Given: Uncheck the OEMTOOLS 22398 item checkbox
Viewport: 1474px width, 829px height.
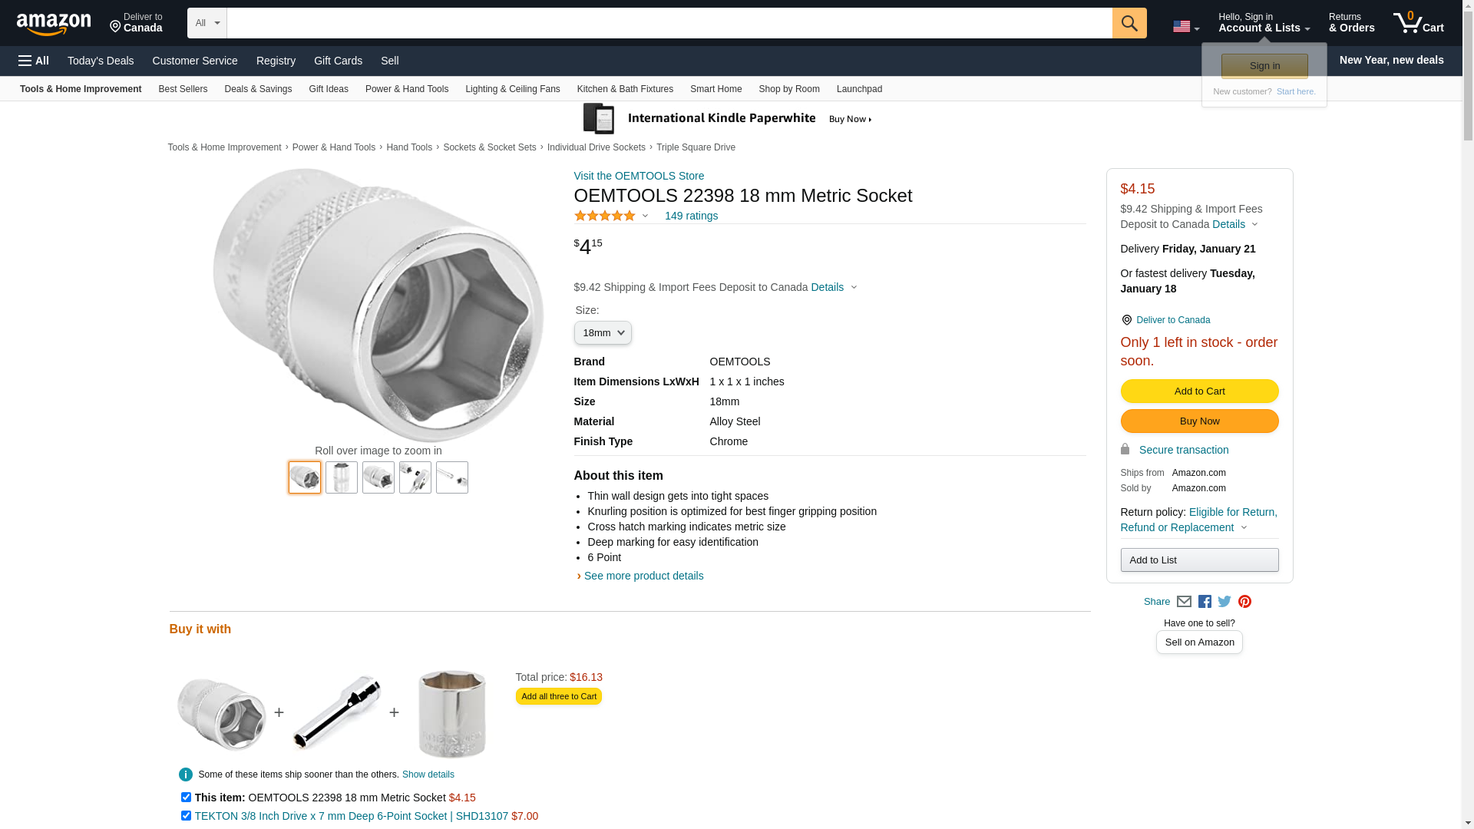Looking at the screenshot, I should tap(186, 797).
